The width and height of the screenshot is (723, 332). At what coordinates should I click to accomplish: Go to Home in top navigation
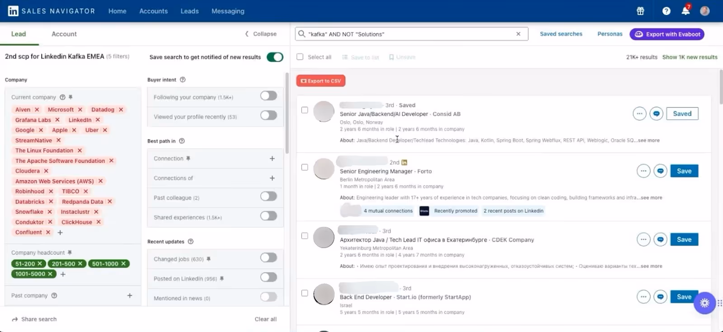[x=117, y=11]
